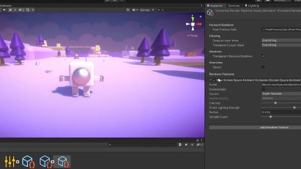Open Source dropdown showing Depth Normals
This screenshot has width=301, height=169.
coord(281,94)
